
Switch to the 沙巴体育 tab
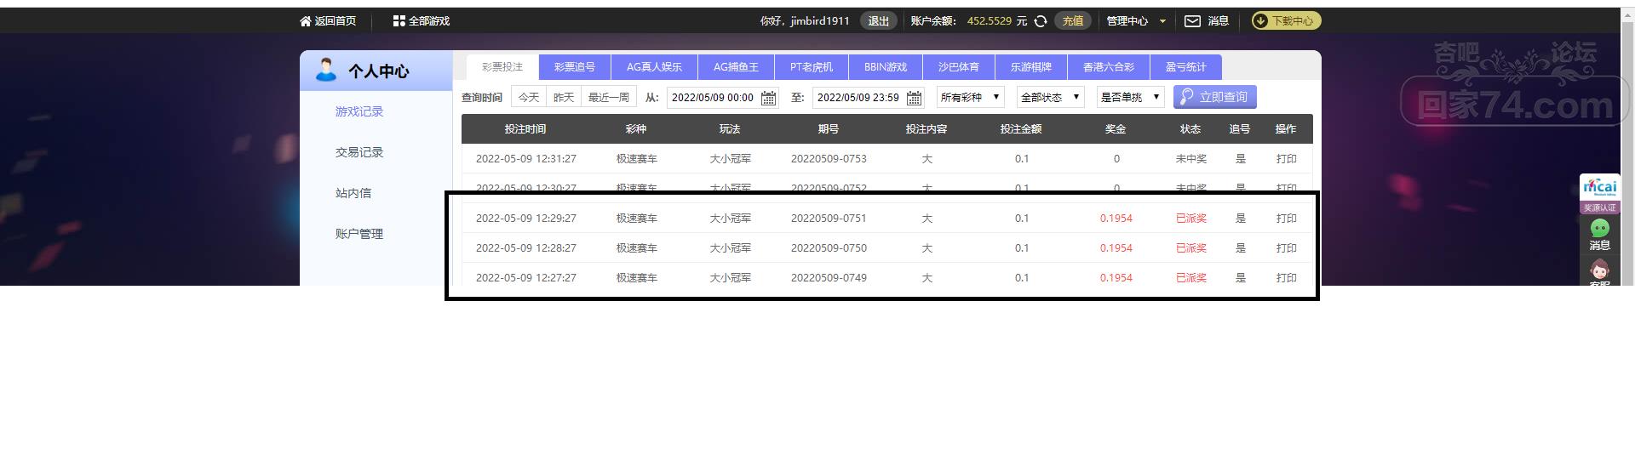tap(959, 67)
